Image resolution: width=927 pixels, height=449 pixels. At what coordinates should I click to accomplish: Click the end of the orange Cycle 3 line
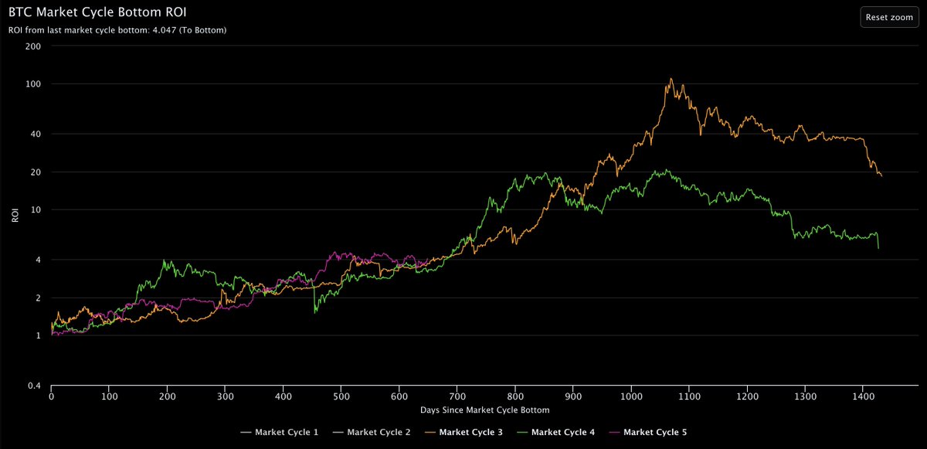pyautogui.click(x=881, y=175)
